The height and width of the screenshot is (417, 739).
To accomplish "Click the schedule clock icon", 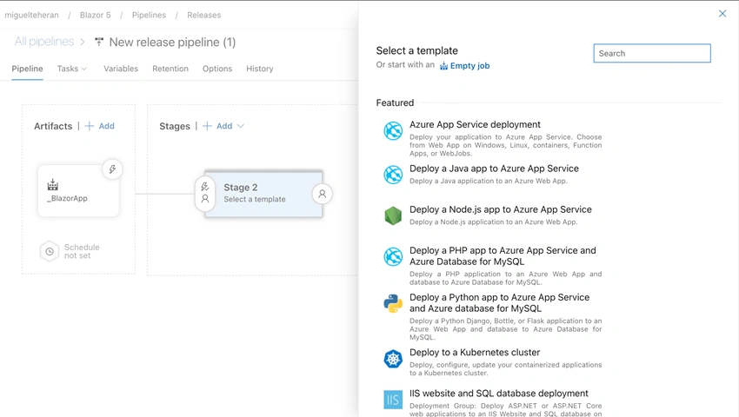I will (50, 251).
